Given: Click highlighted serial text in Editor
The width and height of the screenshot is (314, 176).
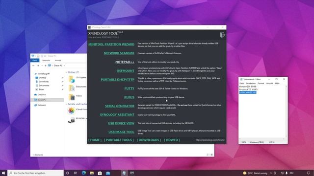Looking at the screenshot, I should 248,92.
